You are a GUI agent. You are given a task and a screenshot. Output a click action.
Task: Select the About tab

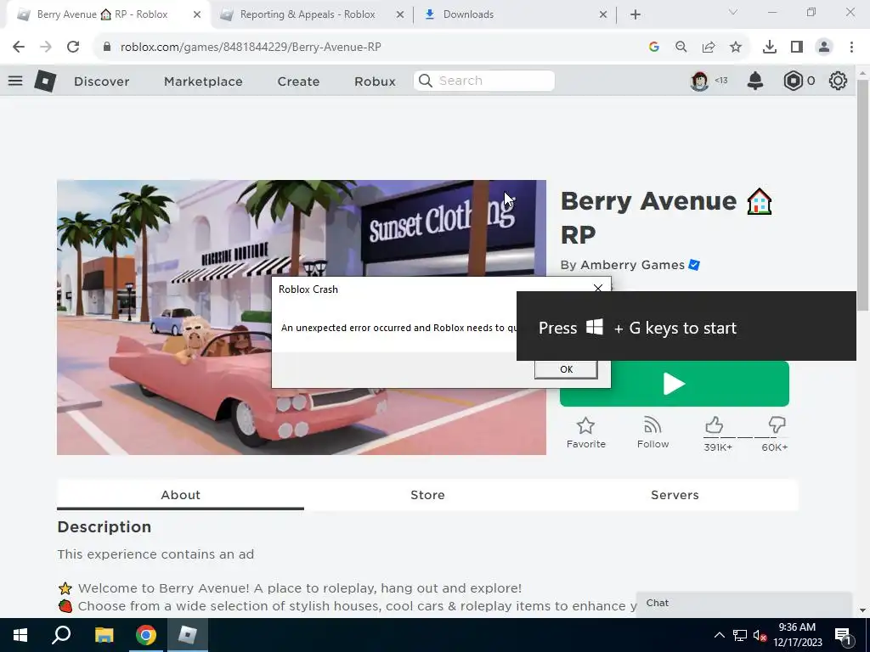pyautogui.click(x=180, y=495)
